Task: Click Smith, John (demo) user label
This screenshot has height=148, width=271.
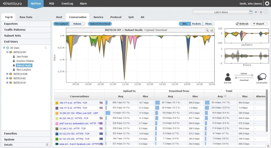Action: pyautogui.click(x=251, y=3)
